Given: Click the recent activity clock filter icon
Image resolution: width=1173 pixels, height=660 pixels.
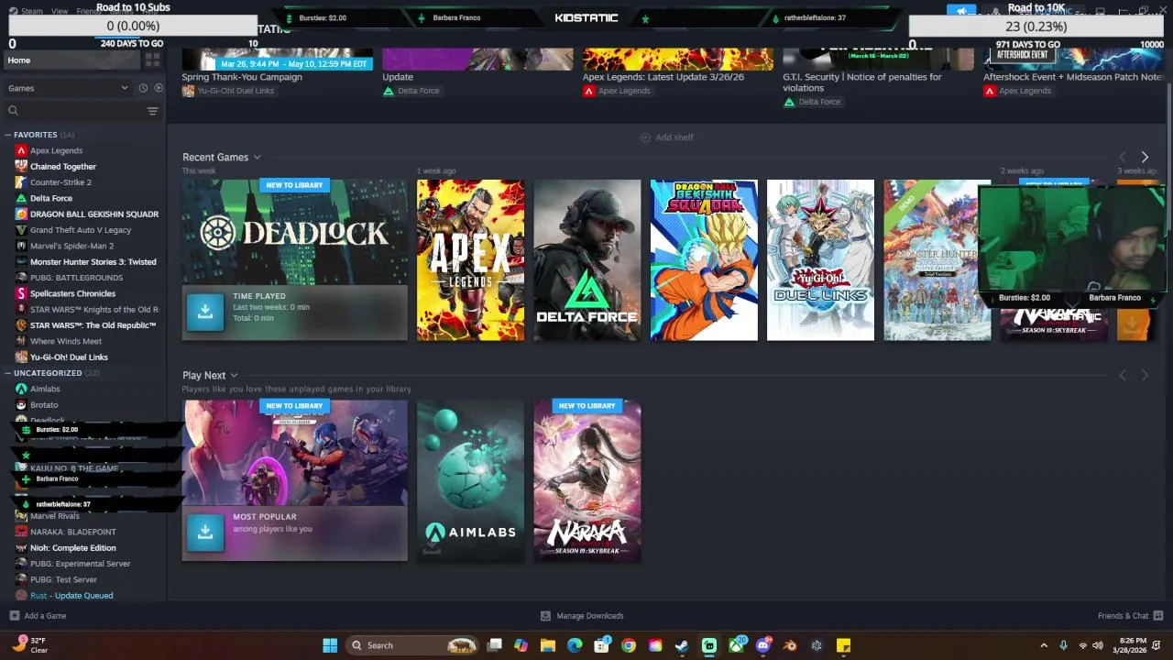Looking at the screenshot, I should pyautogui.click(x=143, y=88).
